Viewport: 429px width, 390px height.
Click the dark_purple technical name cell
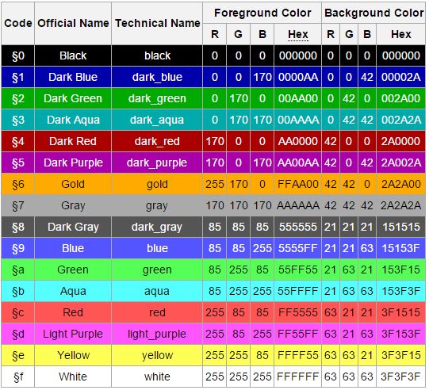pos(157,162)
